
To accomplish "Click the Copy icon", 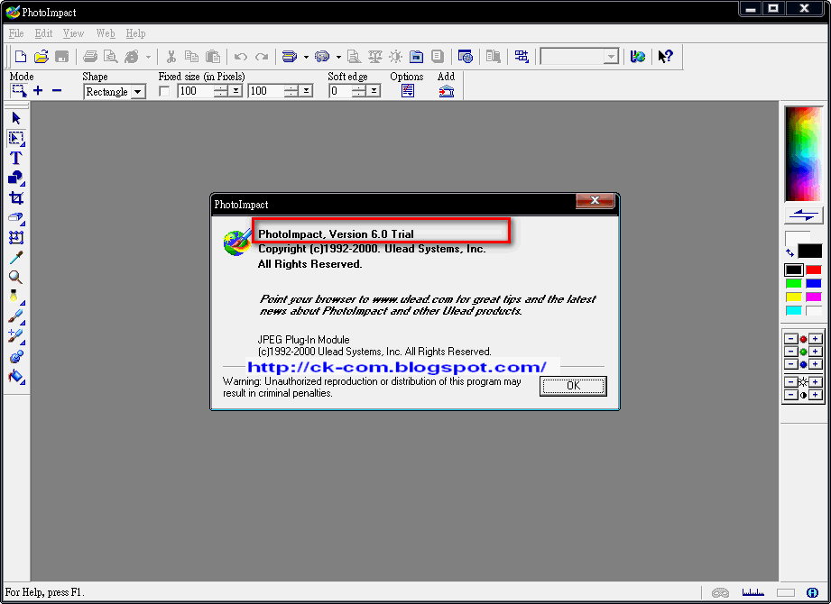I will coord(191,56).
